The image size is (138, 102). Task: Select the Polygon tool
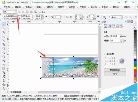coord(4,56)
